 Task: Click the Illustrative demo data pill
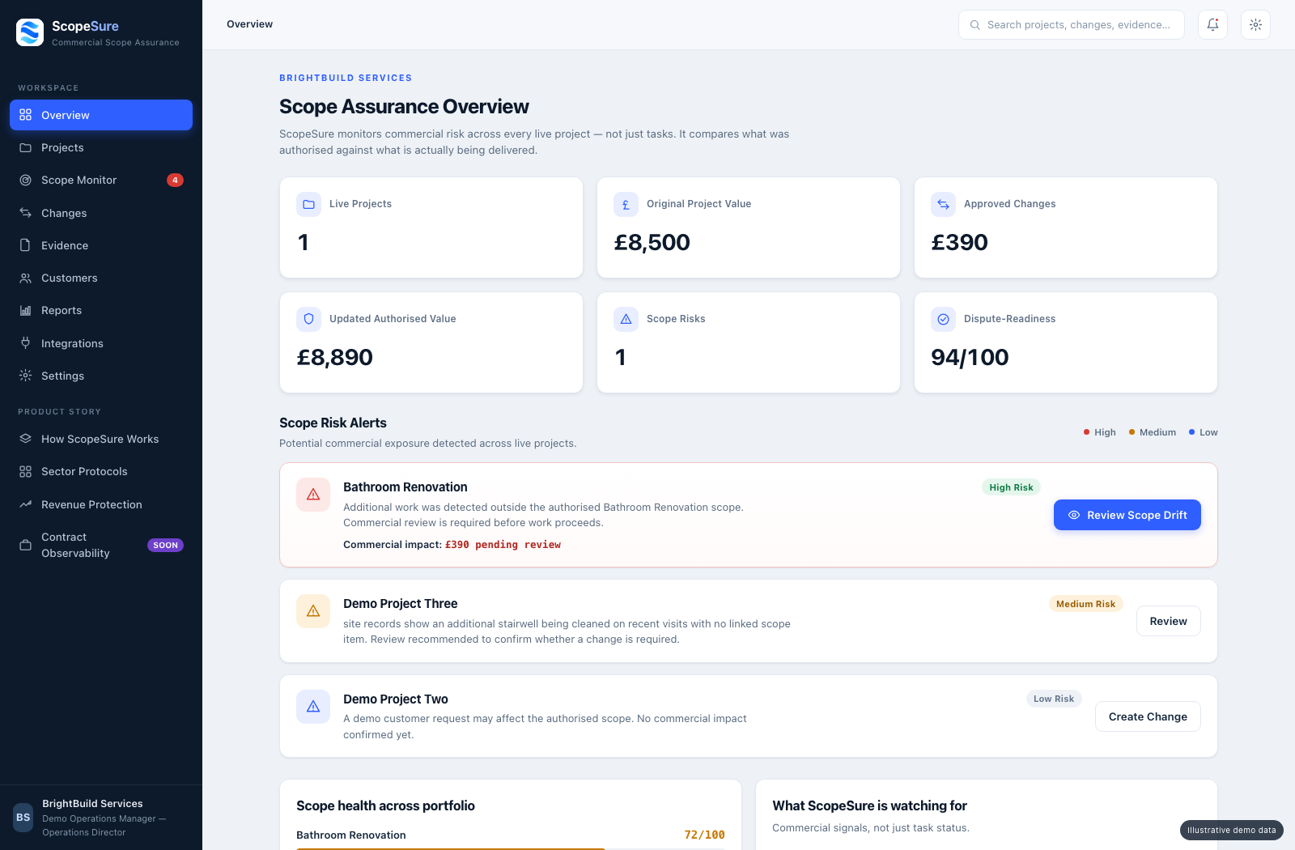click(1231, 831)
